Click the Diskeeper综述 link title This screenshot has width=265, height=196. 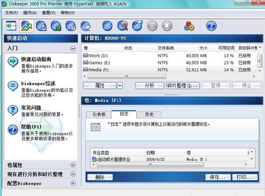pyautogui.click(x=38, y=83)
